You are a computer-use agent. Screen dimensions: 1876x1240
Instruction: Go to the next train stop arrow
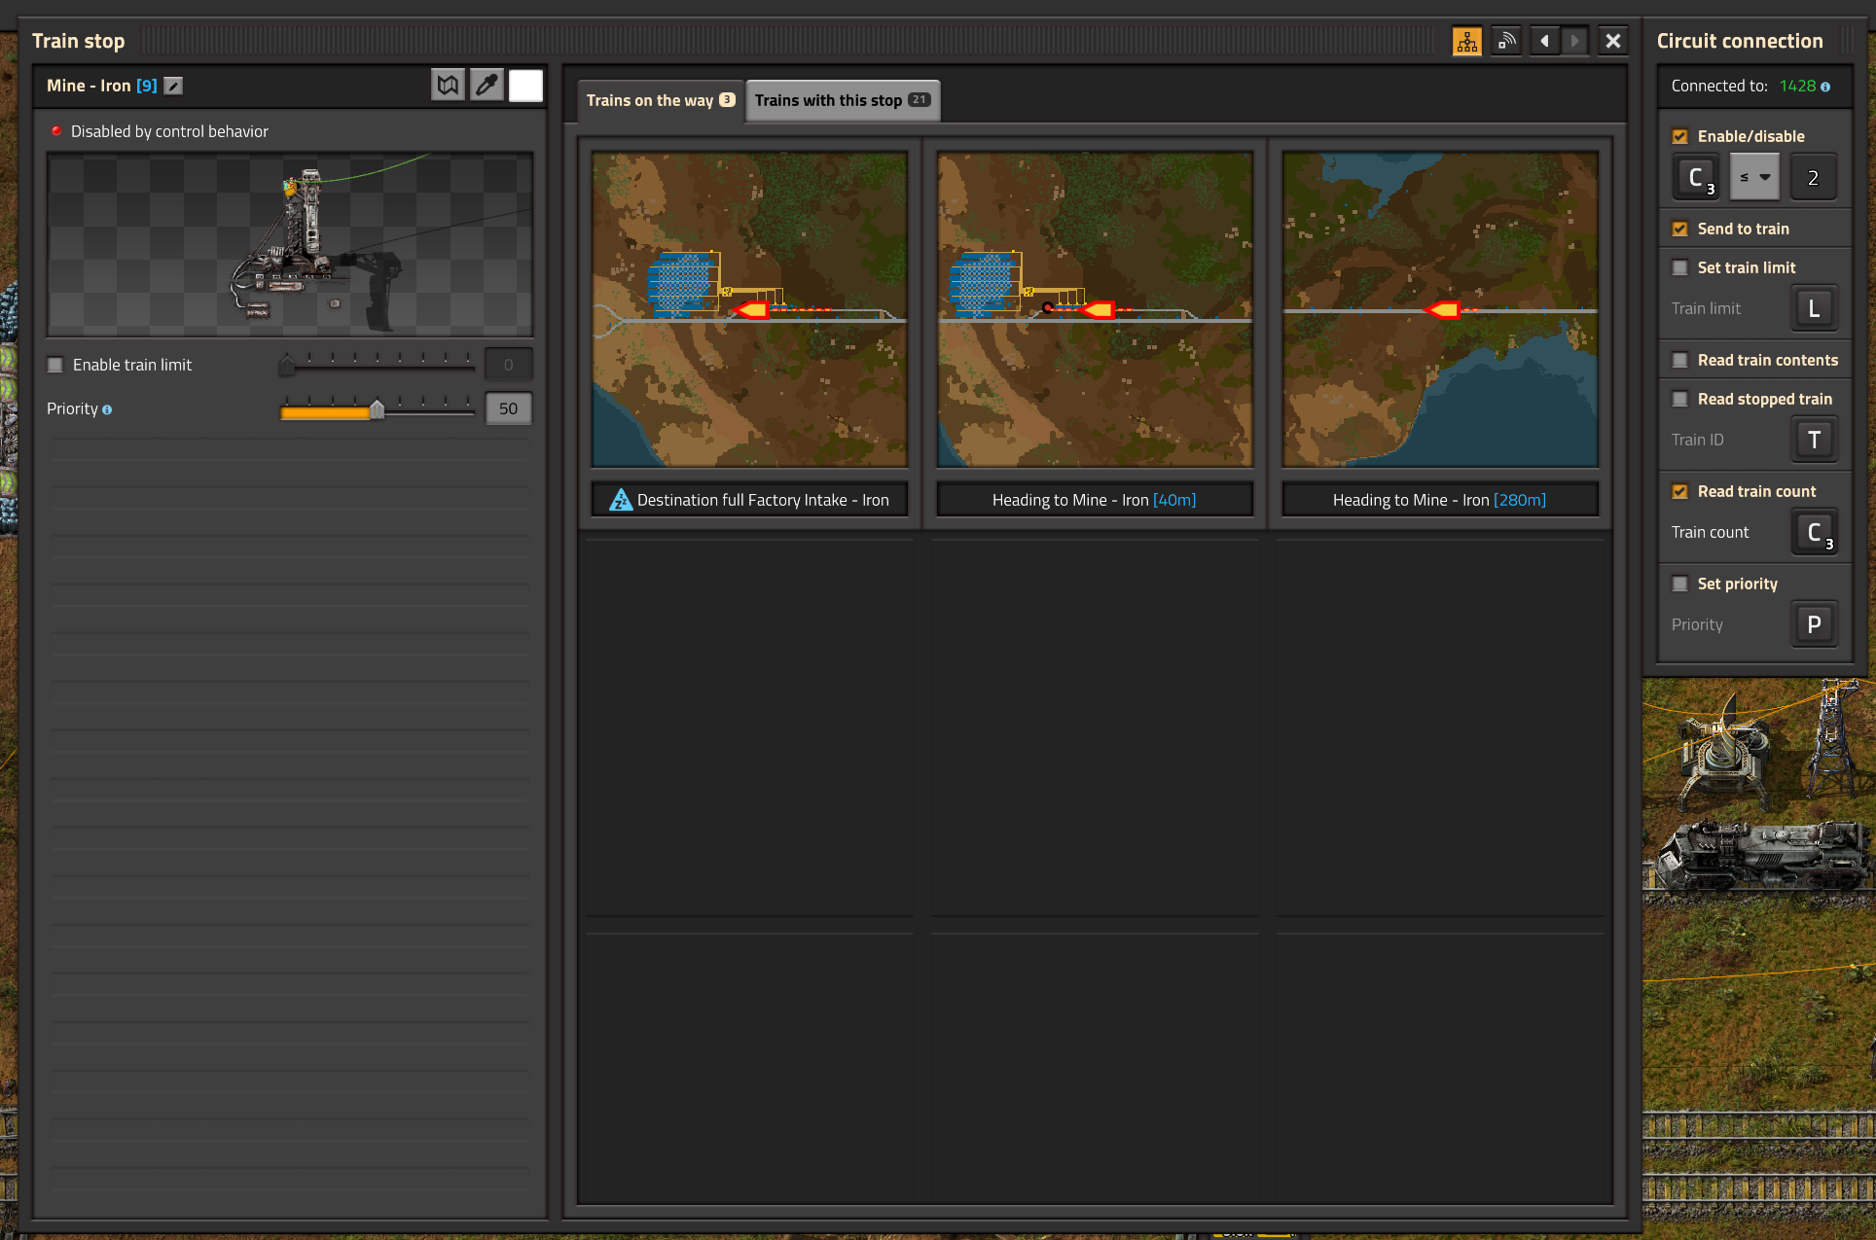click(1574, 41)
